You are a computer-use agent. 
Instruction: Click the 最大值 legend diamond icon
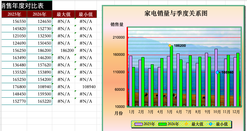tap(186, 124)
